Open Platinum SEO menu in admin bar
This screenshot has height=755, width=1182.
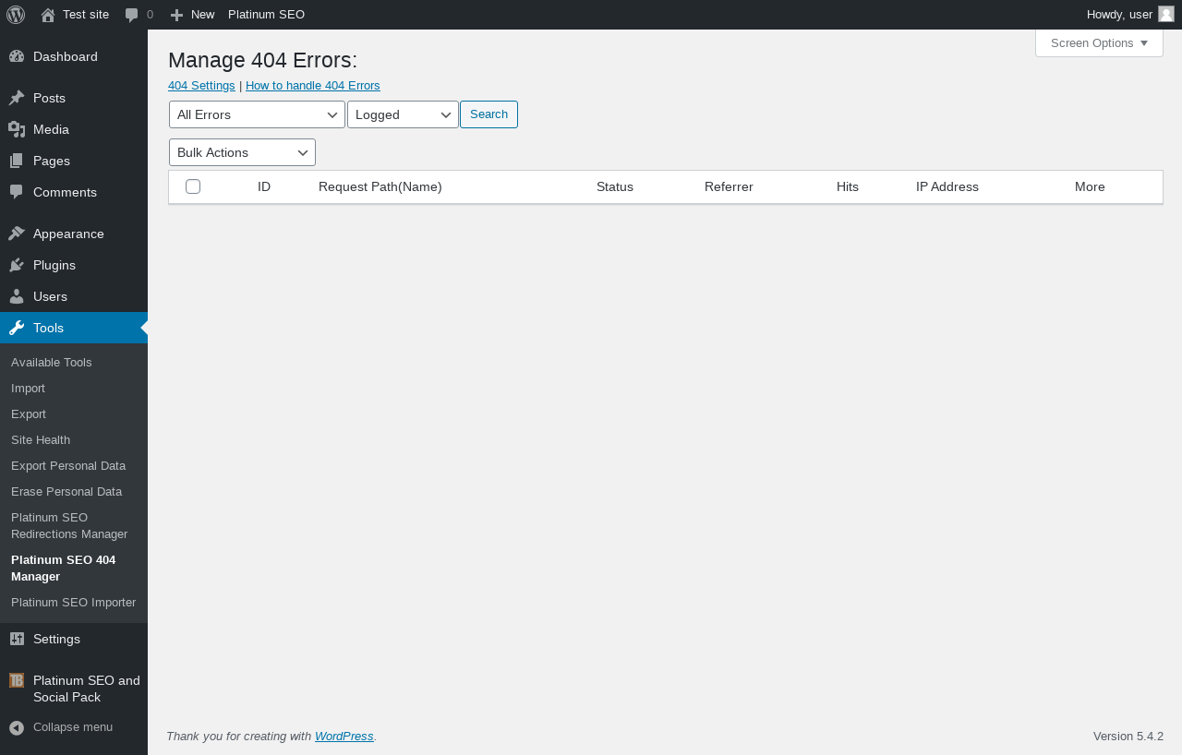[266, 15]
